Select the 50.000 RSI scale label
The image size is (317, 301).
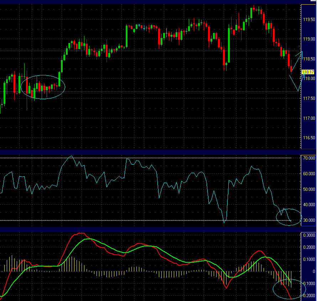point(309,189)
